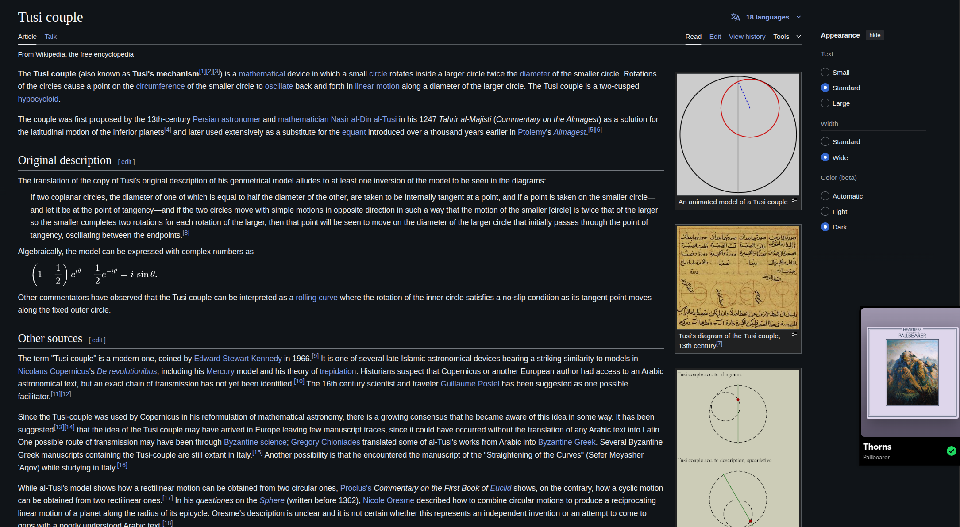
Task: Click the equant link
Action: pyautogui.click(x=354, y=132)
